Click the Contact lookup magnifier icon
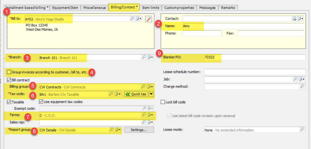Screen dimensions: 311x149 [x=294, y=19]
